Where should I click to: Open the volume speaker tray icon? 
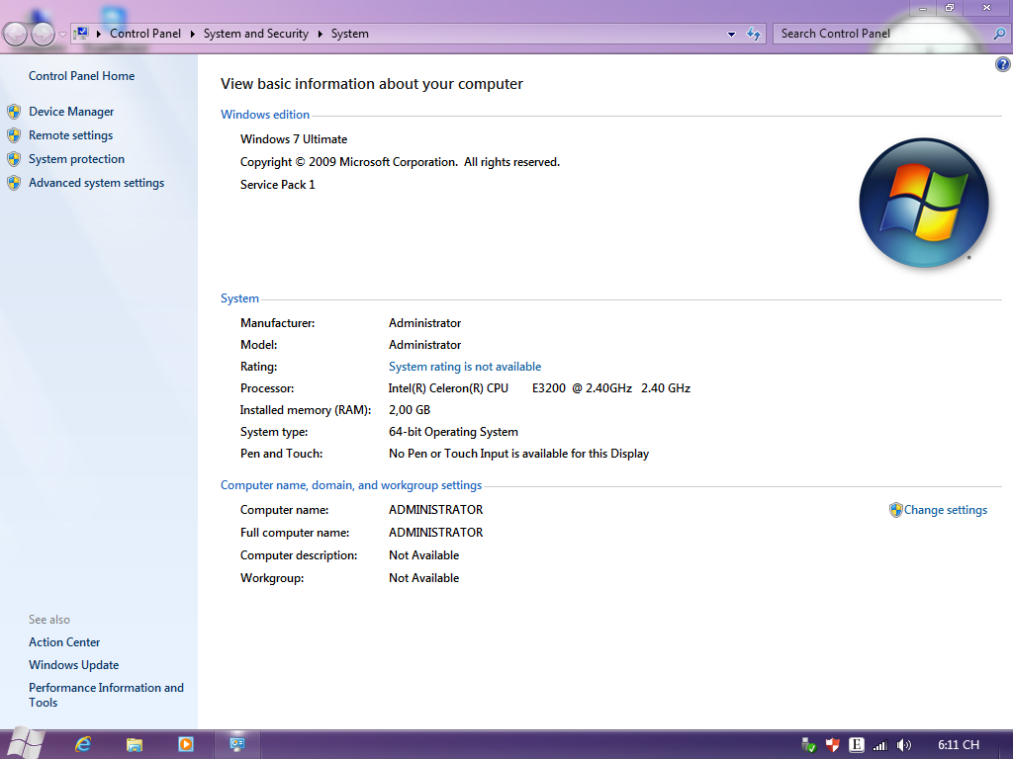coord(904,745)
